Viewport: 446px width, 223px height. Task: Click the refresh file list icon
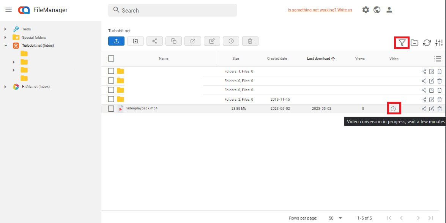point(427,43)
